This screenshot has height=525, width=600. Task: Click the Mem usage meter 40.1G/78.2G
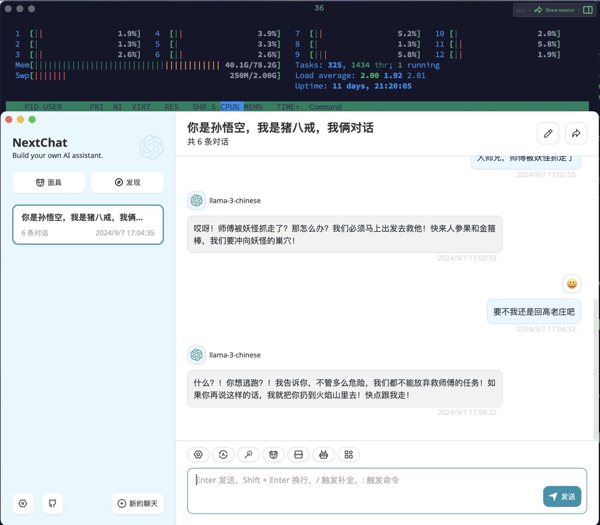coord(148,65)
